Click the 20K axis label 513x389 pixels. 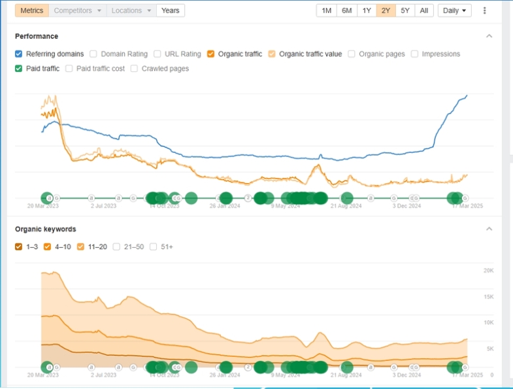pyautogui.click(x=488, y=271)
